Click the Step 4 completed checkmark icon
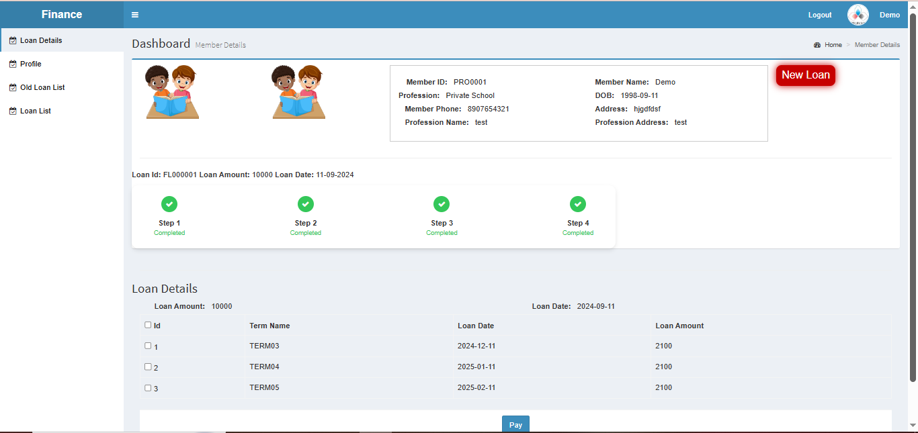The image size is (918, 433). (578, 204)
